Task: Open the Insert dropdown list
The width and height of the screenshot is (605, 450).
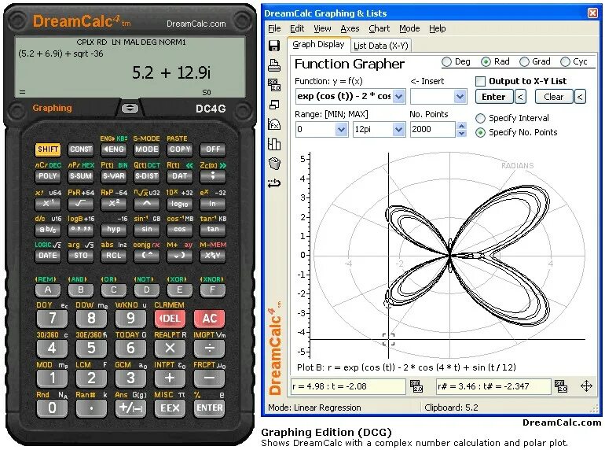Action: click(x=460, y=97)
